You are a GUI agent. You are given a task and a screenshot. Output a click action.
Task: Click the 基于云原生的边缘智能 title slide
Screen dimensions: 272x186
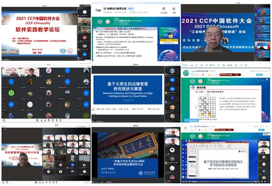[x=128, y=90]
